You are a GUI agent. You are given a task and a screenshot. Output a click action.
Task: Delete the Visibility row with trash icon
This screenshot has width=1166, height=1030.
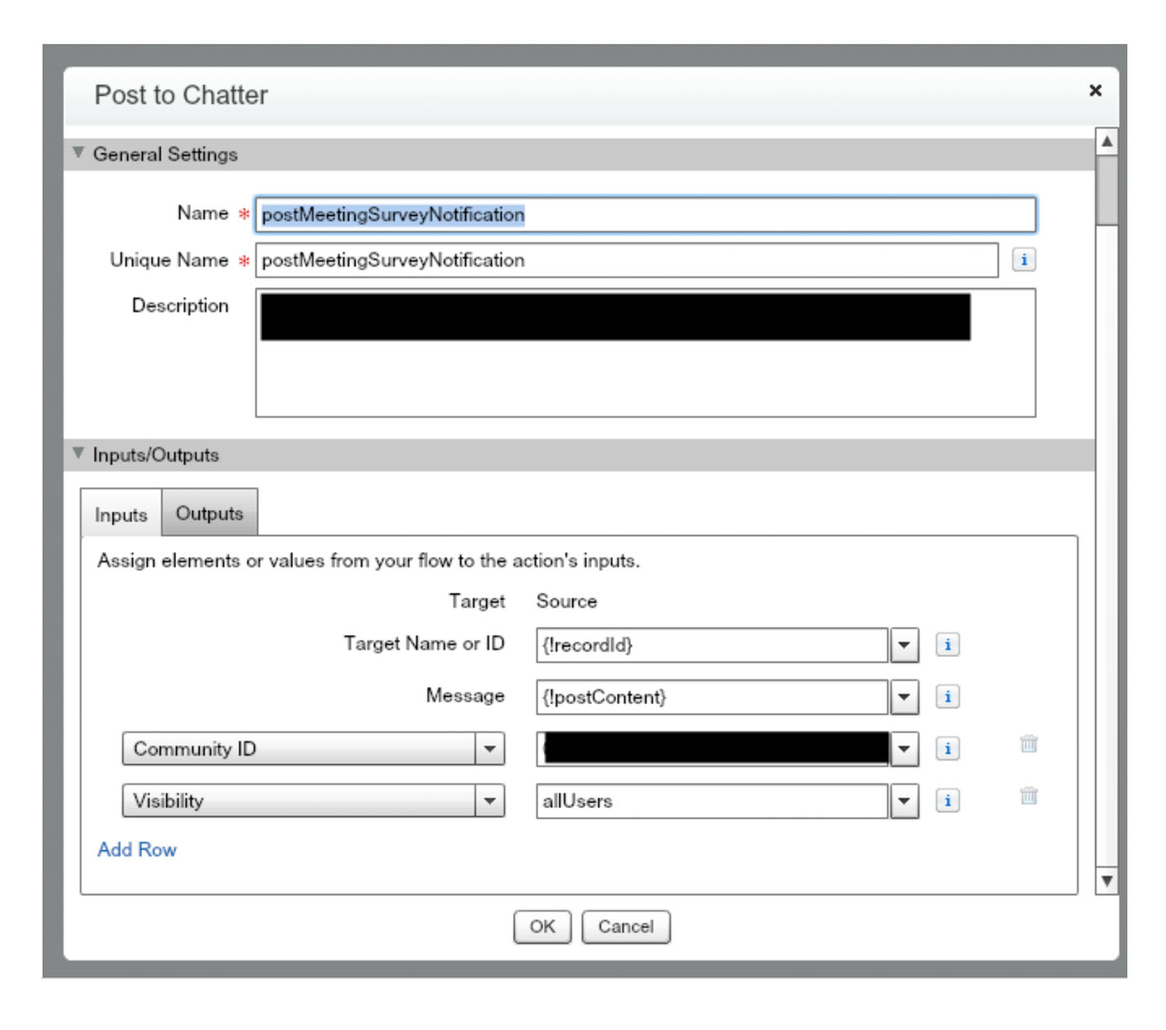point(1029,796)
